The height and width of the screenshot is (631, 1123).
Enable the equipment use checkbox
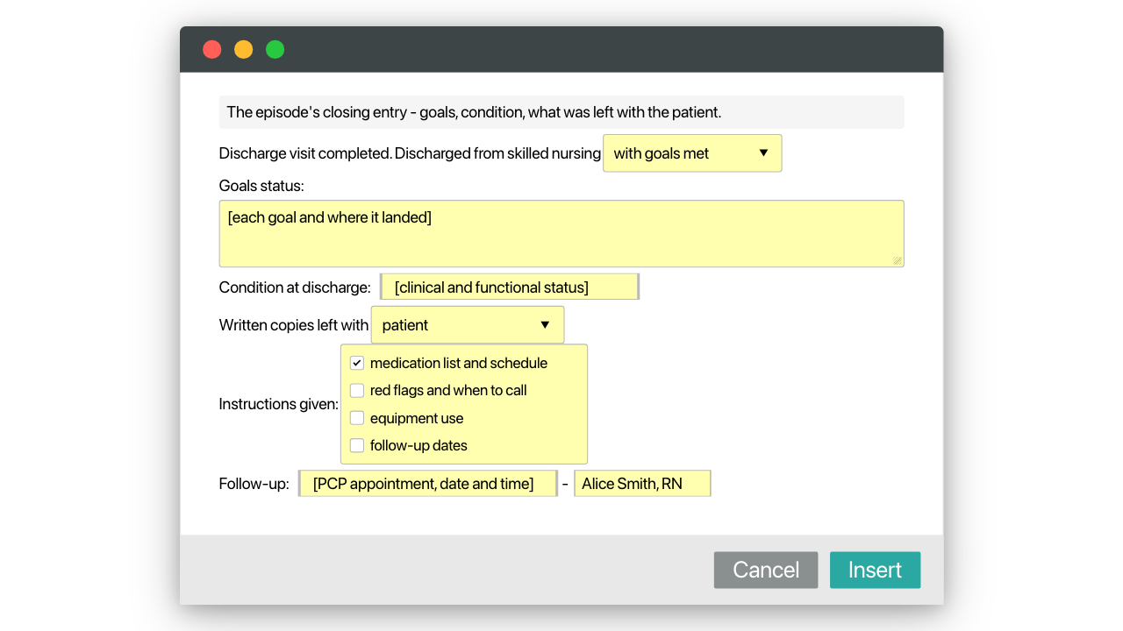[357, 418]
